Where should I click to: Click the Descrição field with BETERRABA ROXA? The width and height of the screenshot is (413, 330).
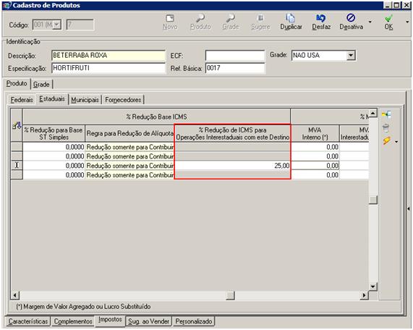(x=108, y=56)
